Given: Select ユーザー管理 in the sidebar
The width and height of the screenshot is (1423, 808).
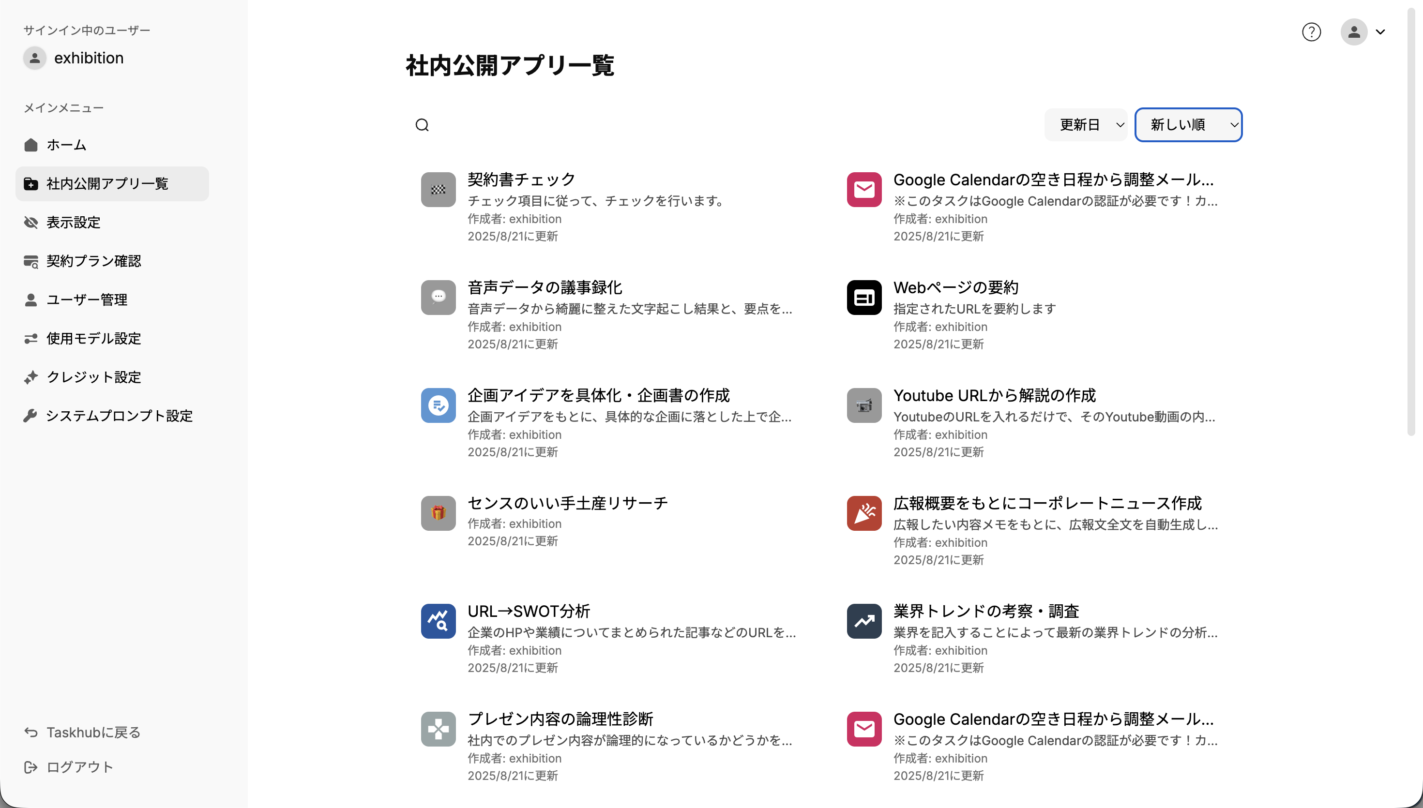Looking at the screenshot, I should click(87, 300).
